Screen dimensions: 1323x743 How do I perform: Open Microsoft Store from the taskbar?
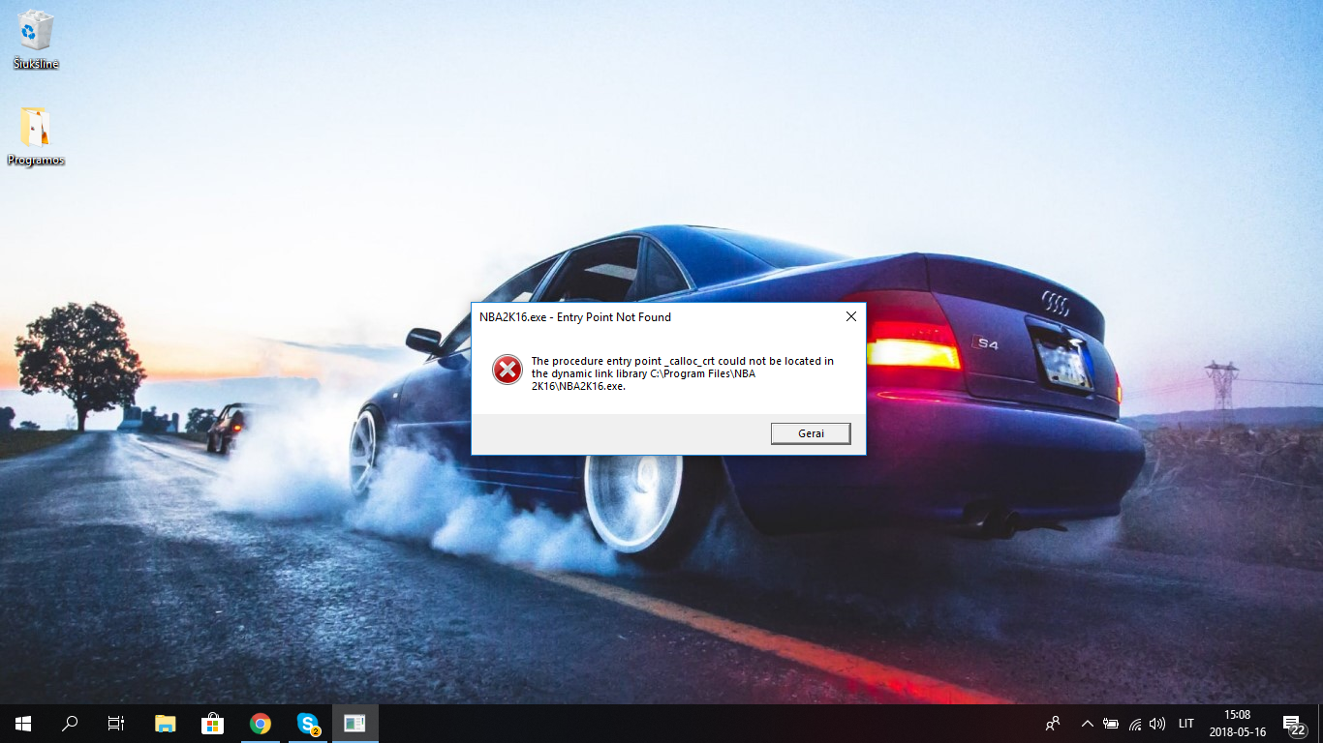pyautogui.click(x=212, y=724)
